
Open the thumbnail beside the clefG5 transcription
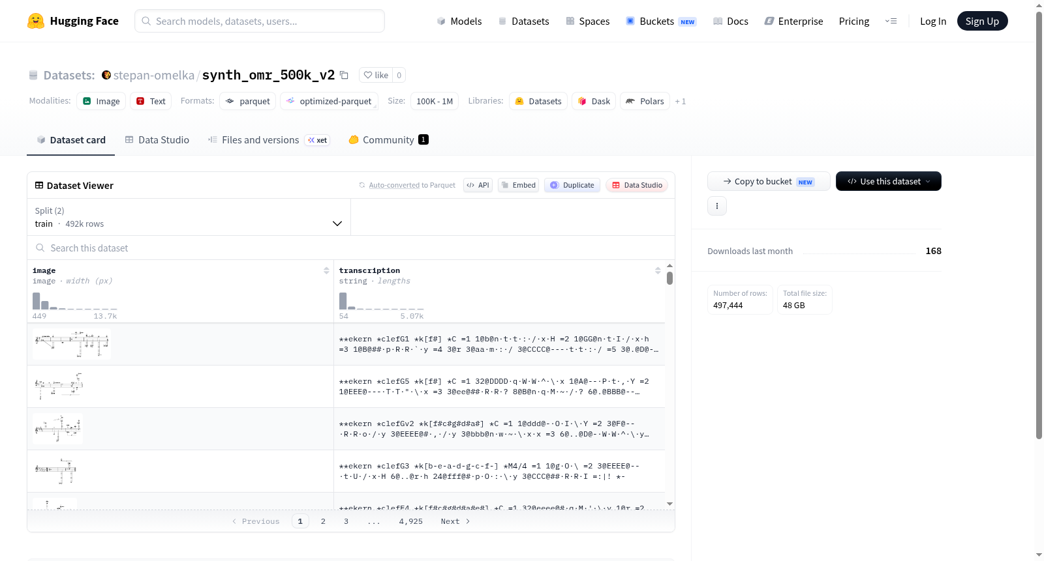click(59, 386)
